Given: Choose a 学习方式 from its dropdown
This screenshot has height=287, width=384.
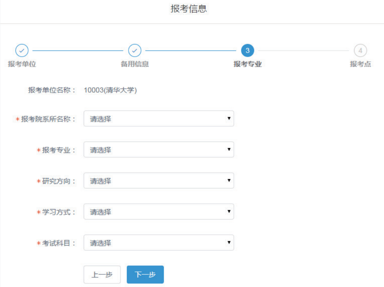Looking at the screenshot, I should coord(158,212).
